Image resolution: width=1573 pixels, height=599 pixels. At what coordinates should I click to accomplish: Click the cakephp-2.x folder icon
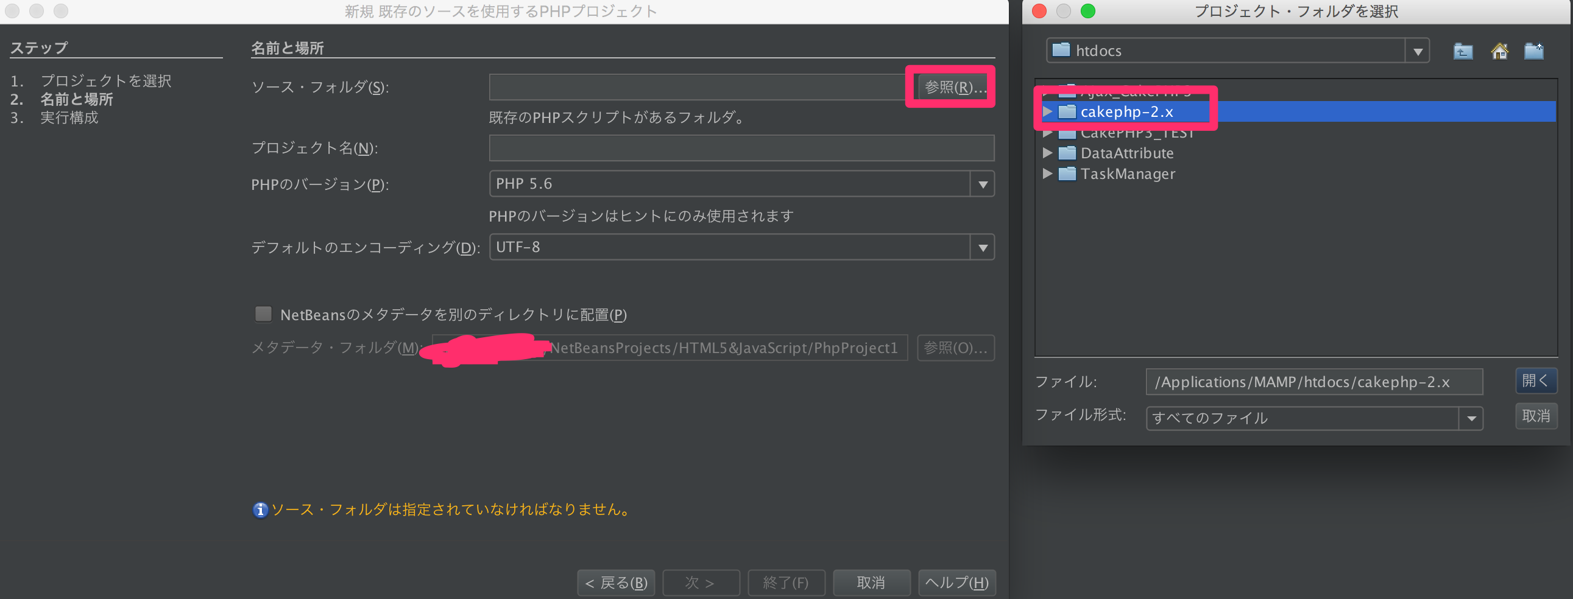click(1068, 111)
